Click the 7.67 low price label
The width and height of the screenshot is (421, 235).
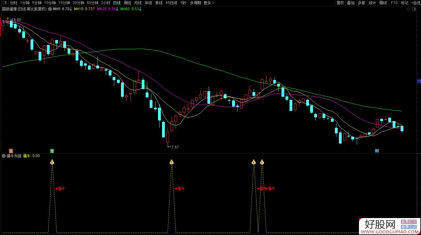click(175, 147)
